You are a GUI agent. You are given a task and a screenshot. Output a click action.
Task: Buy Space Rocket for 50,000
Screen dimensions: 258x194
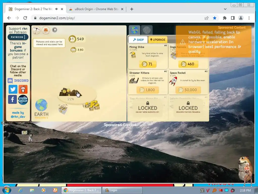(x=188, y=90)
